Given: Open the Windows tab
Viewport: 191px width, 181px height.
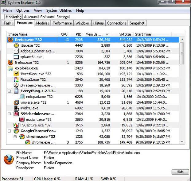Looking at the screenshot, I should [x=83, y=23].
